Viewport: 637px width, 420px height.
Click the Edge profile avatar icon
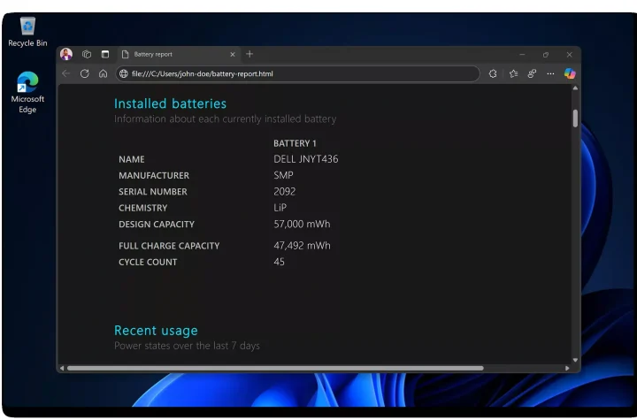pyautogui.click(x=66, y=54)
